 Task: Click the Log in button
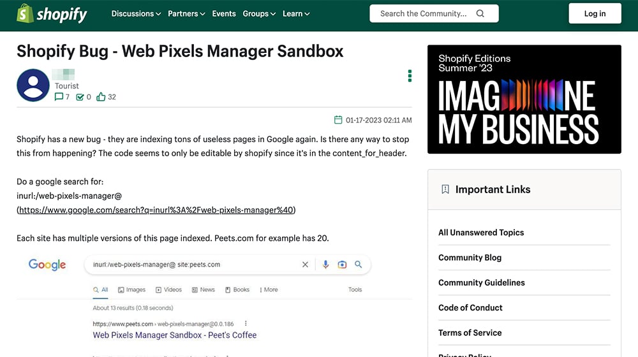(x=595, y=13)
